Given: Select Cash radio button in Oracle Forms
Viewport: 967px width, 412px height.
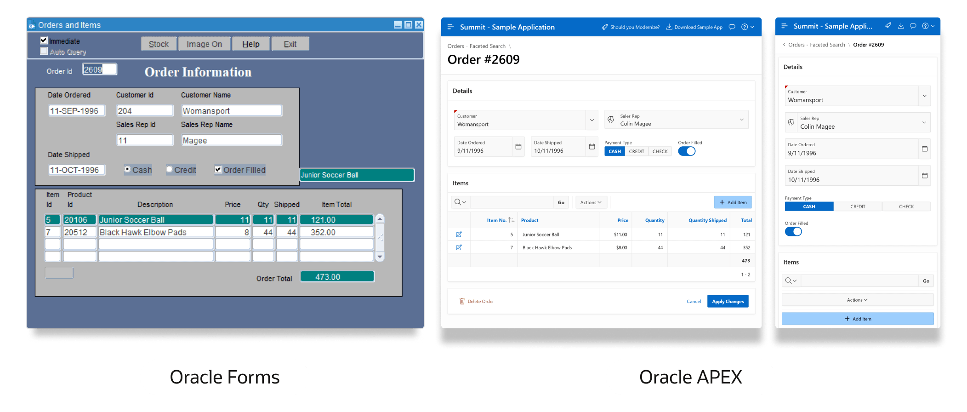Looking at the screenshot, I should [127, 169].
